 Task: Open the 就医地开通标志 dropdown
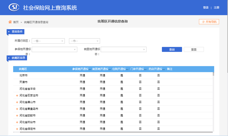point(123,49)
